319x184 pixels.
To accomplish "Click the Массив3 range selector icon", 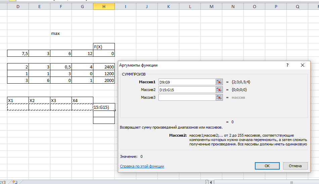I will pyautogui.click(x=219, y=97).
